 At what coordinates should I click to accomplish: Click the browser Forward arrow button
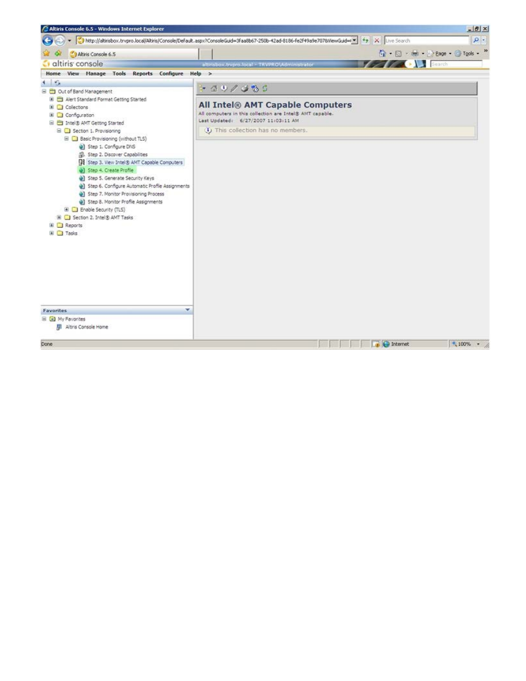coord(60,40)
